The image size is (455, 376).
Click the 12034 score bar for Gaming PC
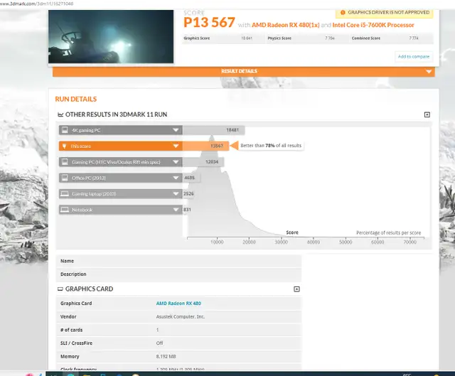click(x=203, y=162)
